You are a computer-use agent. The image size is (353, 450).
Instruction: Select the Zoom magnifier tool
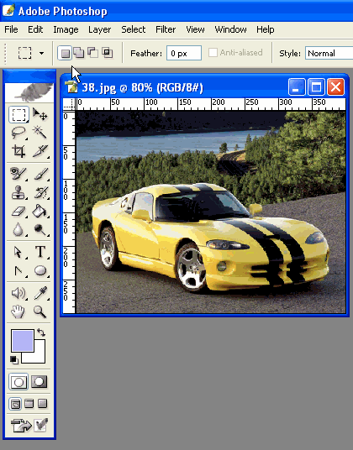tap(40, 311)
